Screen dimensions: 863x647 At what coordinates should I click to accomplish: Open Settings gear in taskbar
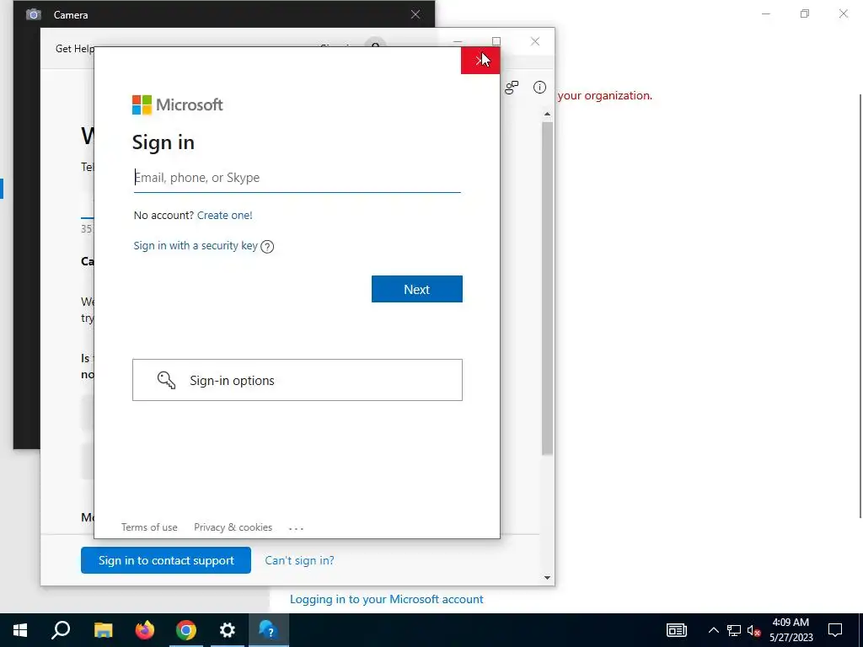[x=228, y=630]
